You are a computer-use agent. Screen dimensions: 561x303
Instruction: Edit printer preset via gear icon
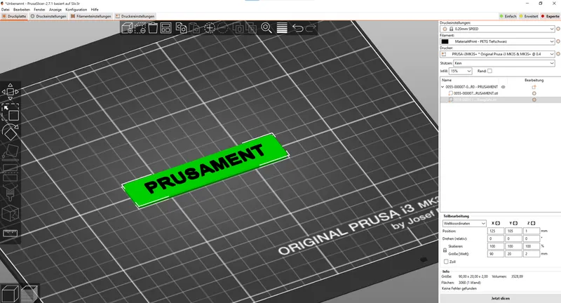pos(557,54)
